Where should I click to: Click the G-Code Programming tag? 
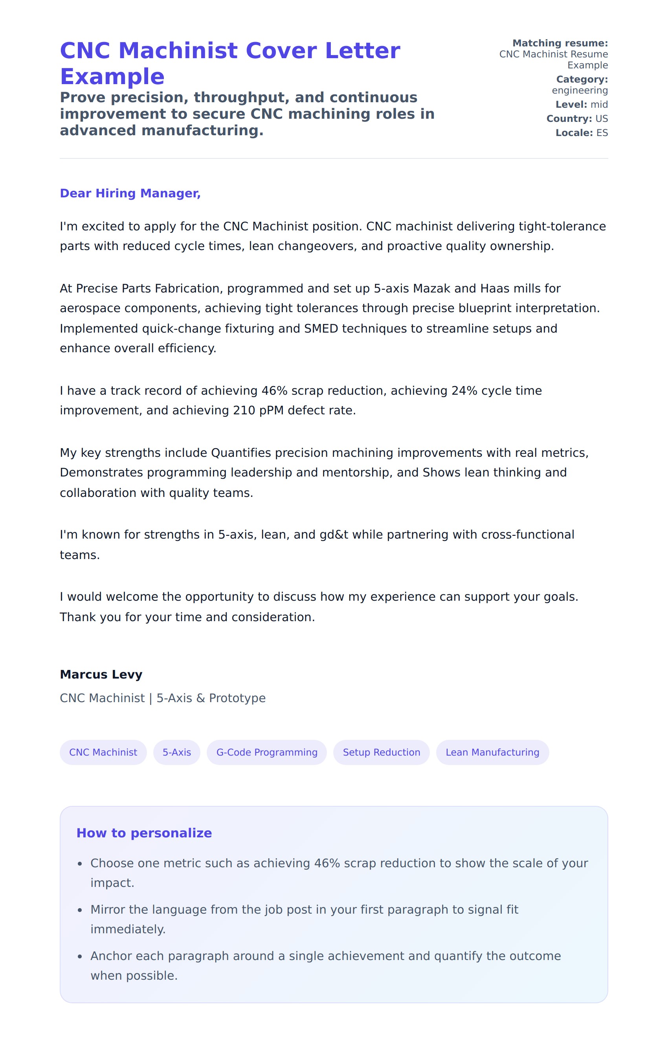(x=266, y=752)
